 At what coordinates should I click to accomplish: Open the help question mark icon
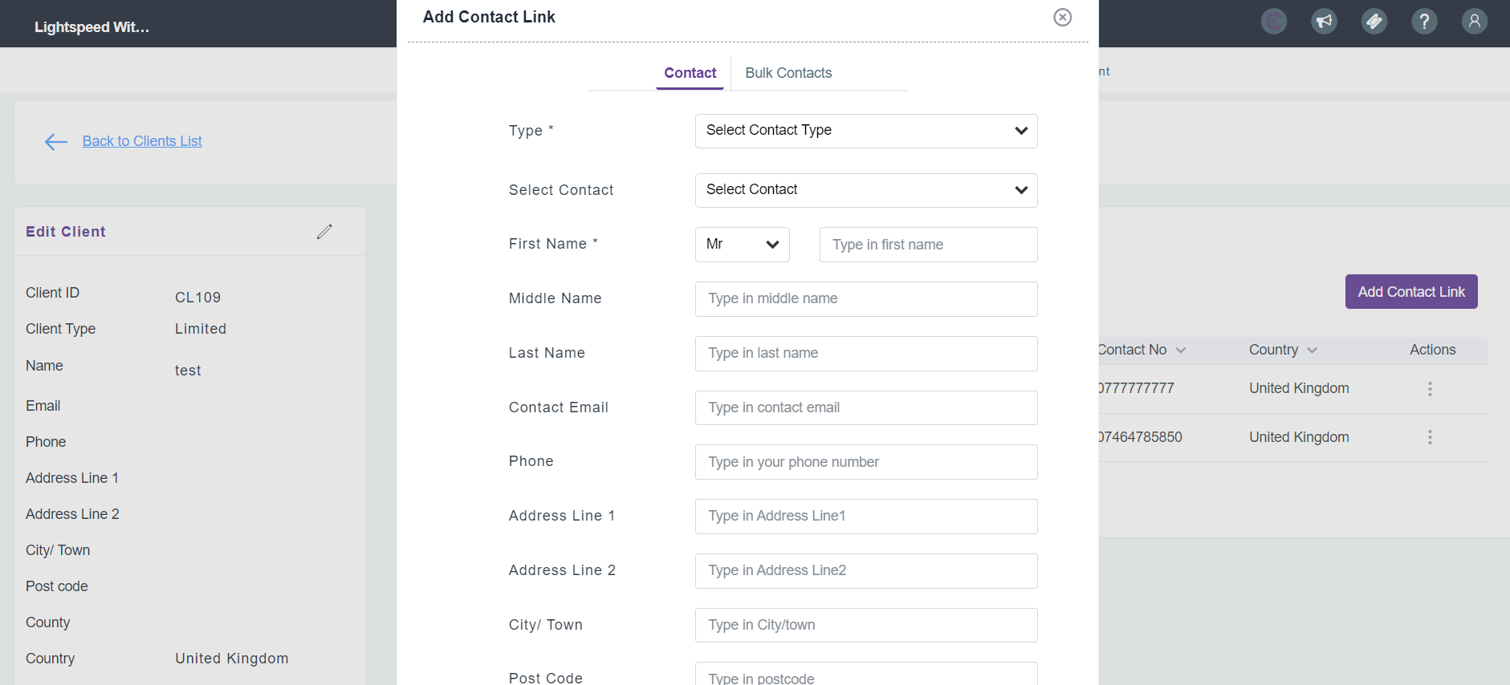[x=1424, y=21]
